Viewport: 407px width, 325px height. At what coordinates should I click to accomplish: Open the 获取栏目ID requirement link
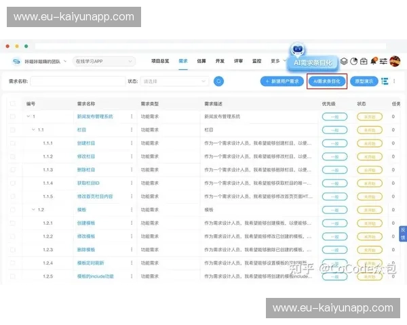click(x=88, y=183)
